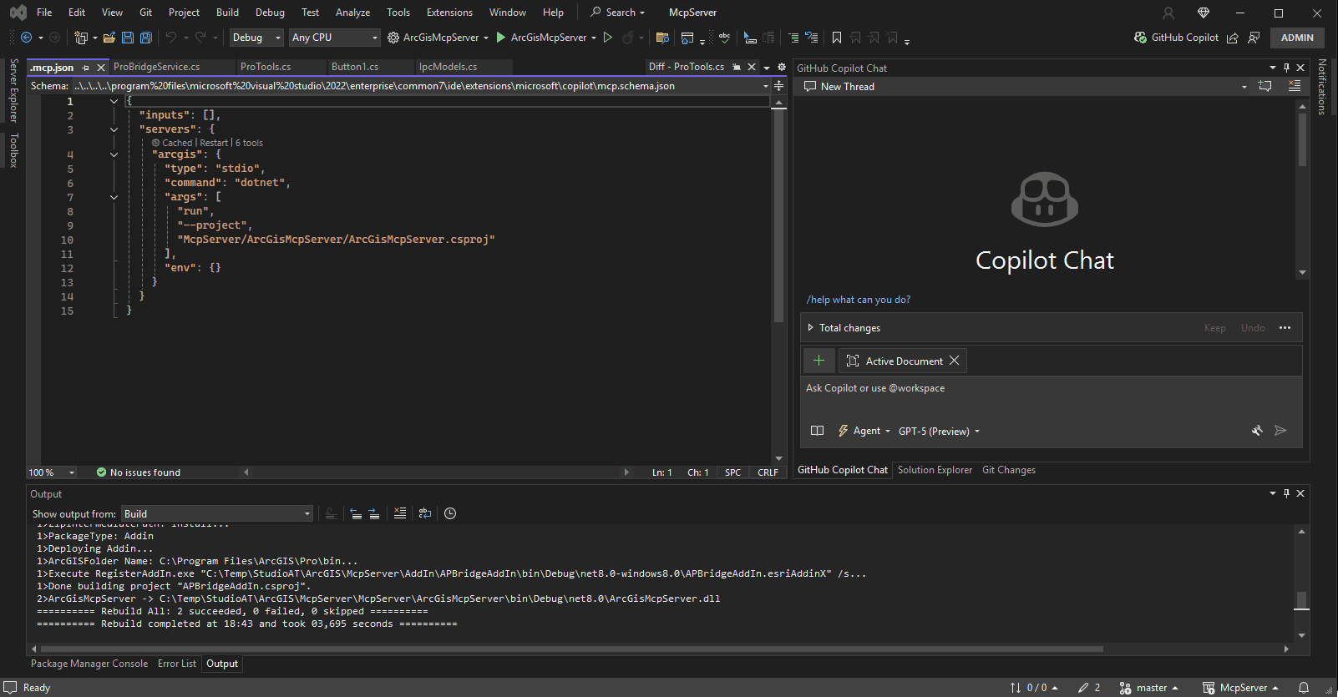Open the Git Changes tab
This screenshot has height=697, width=1338.
(x=1009, y=470)
